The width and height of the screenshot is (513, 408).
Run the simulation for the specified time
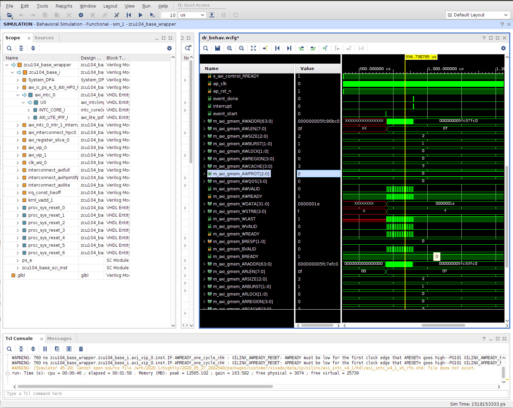(x=152, y=15)
